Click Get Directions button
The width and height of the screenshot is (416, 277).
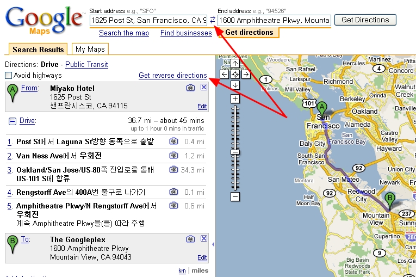[365, 20]
